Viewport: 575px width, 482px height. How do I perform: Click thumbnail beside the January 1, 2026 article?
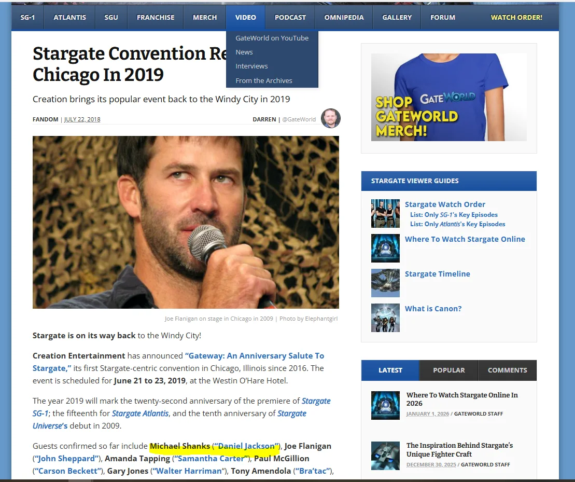coord(385,405)
